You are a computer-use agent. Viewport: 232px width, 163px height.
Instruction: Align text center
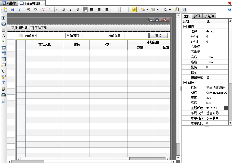(99, 9)
